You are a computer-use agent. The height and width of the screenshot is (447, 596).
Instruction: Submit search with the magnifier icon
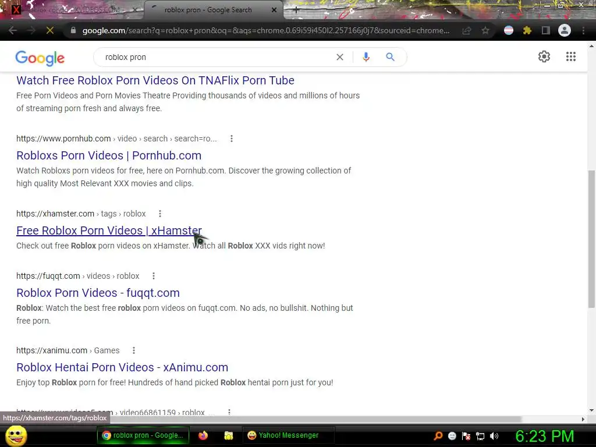click(x=390, y=57)
